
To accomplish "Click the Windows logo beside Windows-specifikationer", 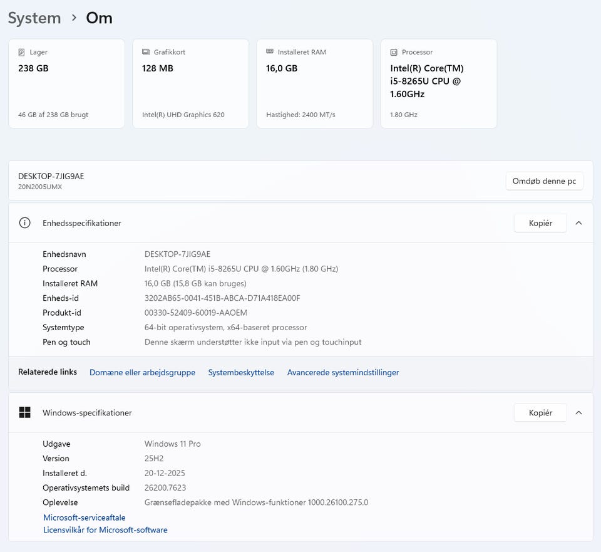I will pyautogui.click(x=25, y=412).
